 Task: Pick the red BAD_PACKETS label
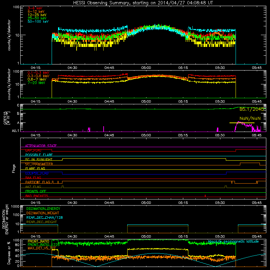tap(37, 196)
